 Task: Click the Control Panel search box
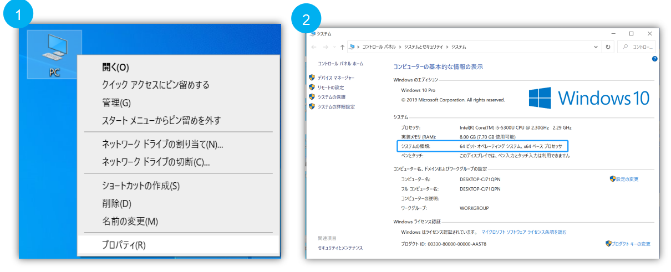[637, 47]
